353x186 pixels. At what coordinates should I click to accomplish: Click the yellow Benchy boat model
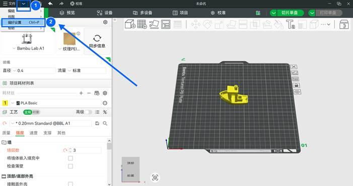234,95
